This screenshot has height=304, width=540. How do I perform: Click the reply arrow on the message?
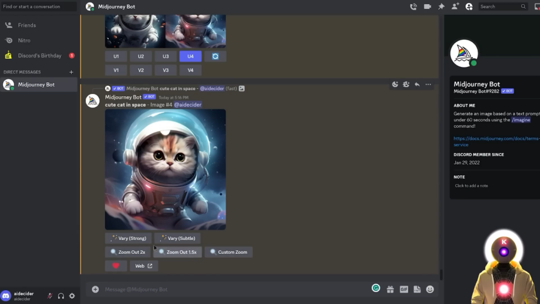417,84
